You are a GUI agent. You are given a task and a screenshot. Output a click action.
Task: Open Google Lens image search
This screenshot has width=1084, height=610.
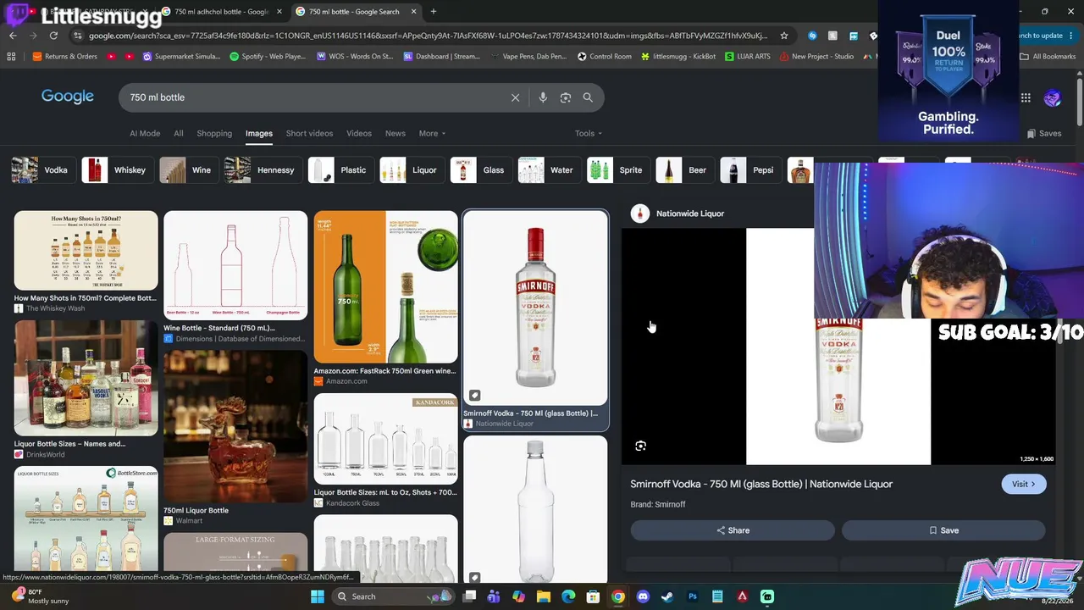[x=566, y=97]
